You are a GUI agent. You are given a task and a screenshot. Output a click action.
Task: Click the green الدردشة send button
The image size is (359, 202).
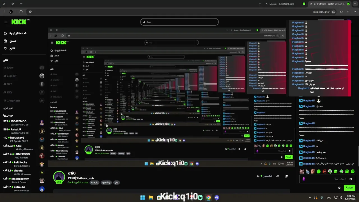349,188
